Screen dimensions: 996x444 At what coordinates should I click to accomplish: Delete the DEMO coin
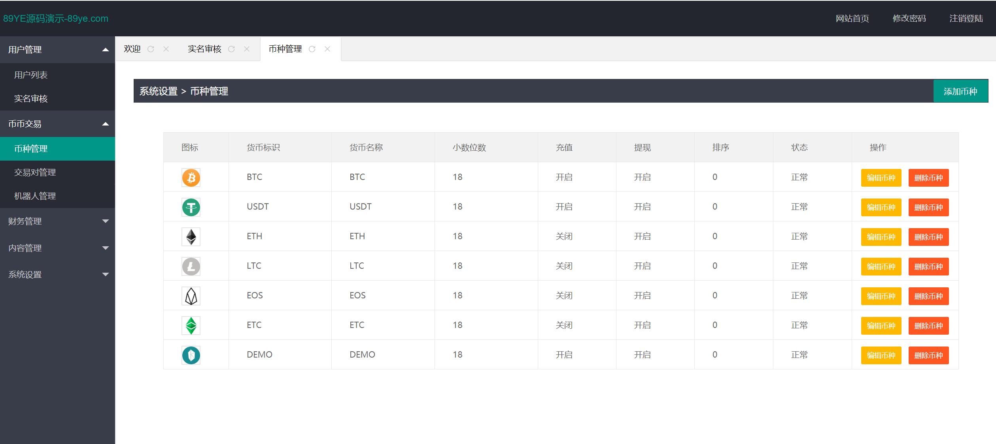click(928, 355)
